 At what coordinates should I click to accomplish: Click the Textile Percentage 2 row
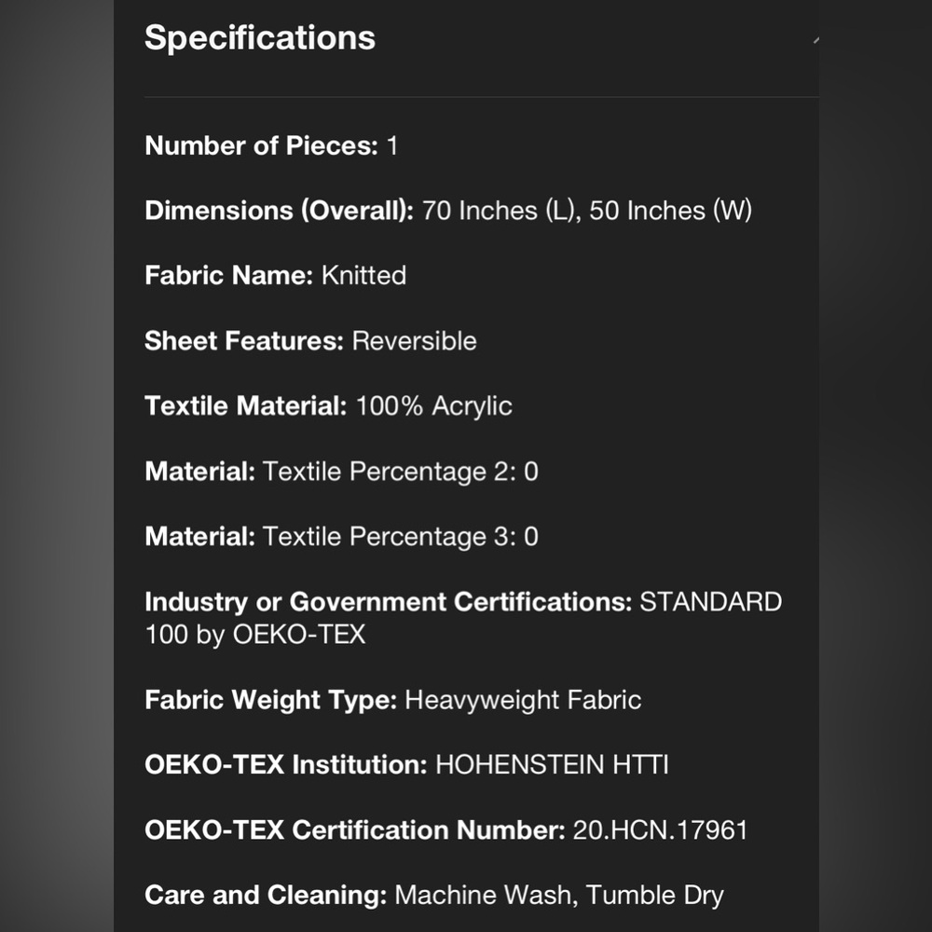pos(341,472)
